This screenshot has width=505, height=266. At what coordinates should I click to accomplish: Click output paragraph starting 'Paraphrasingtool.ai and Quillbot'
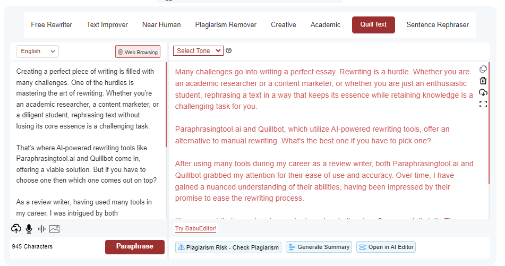(x=312, y=135)
